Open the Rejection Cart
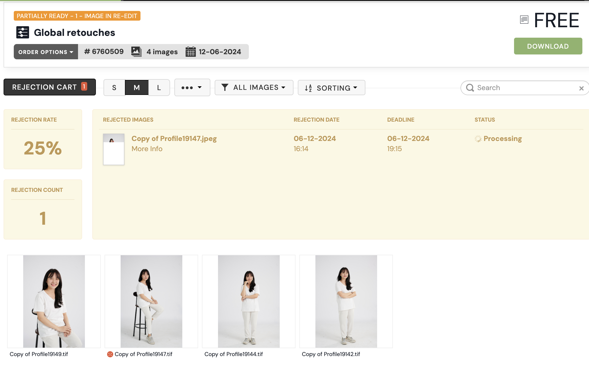589x367 pixels. (50, 87)
